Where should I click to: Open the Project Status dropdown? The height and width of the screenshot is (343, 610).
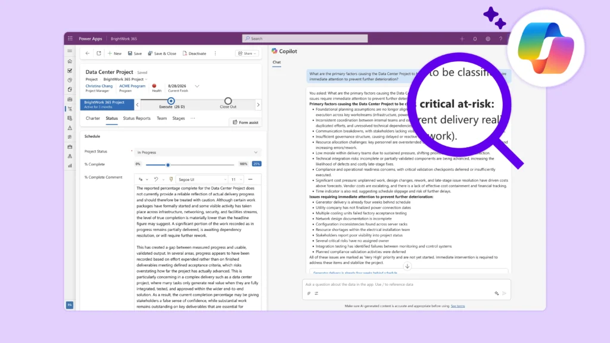(197, 152)
